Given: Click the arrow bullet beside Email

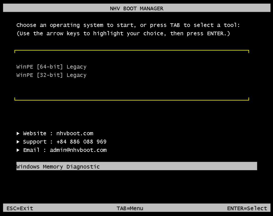Looking at the screenshot, I should click(x=18, y=150).
